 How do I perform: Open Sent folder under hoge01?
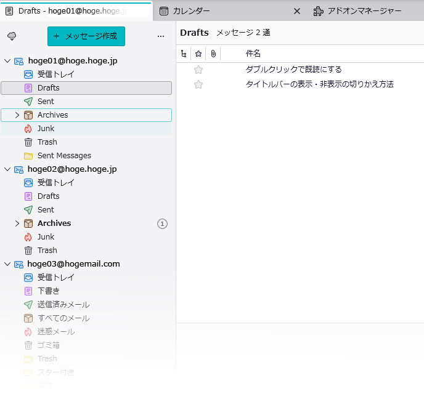point(86,102)
